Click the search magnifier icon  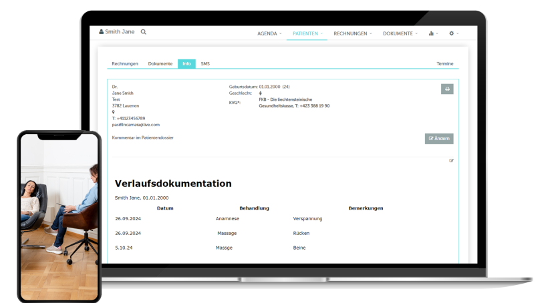(143, 32)
